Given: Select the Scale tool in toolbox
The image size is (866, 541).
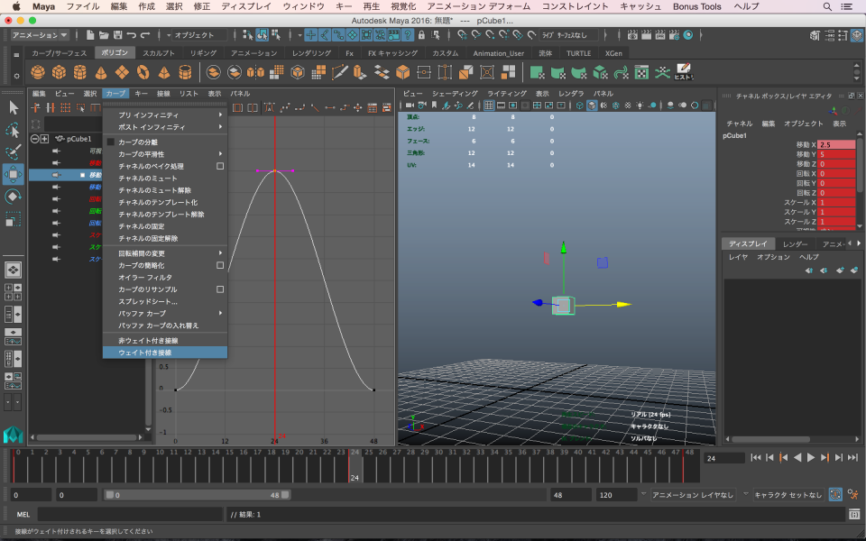Looking at the screenshot, I should click(14, 220).
